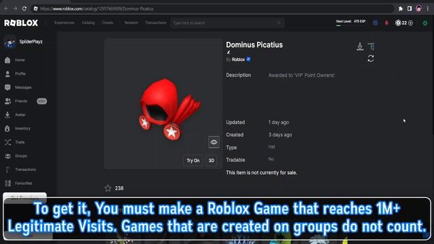Viewport: 434px width, 244px height.
Task: Toggle 3D view of the item
Action: tap(211, 161)
